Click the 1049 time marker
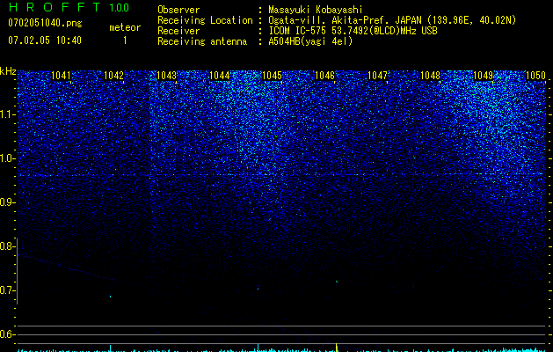The image size is (553, 352). coord(484,76)
